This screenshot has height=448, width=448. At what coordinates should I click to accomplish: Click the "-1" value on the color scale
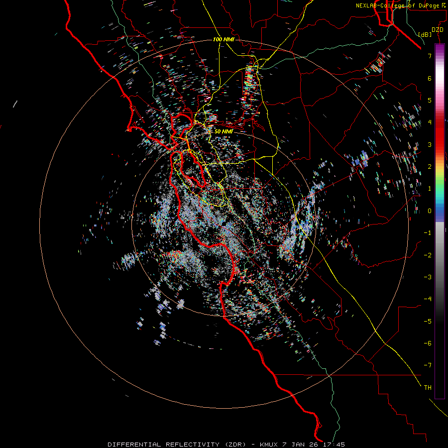coord(428,233)
